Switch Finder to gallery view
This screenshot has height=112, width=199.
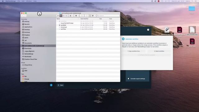(66, 16)
